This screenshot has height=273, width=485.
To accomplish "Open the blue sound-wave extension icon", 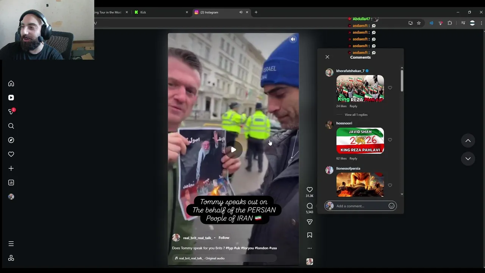I will click(431, 23).
